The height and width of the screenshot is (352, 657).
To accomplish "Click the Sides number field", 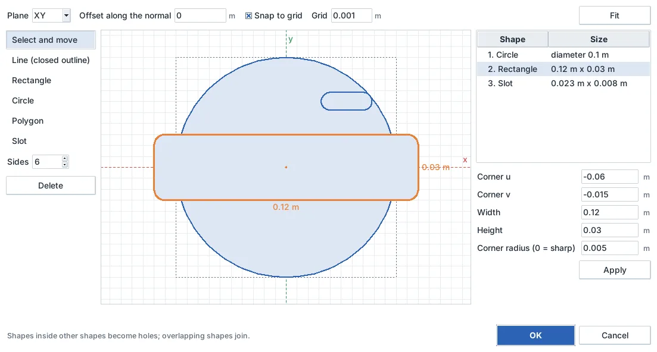I will 47,162.
